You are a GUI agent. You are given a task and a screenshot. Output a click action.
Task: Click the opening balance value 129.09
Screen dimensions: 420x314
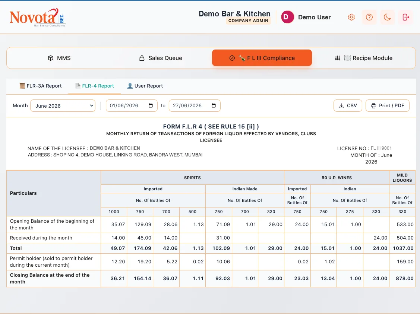click(x=143, y=224)
